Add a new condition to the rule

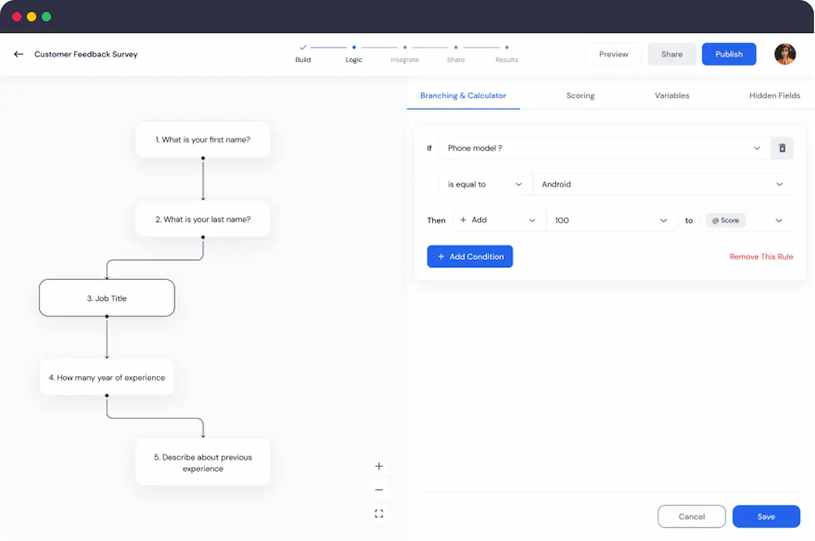470,257
